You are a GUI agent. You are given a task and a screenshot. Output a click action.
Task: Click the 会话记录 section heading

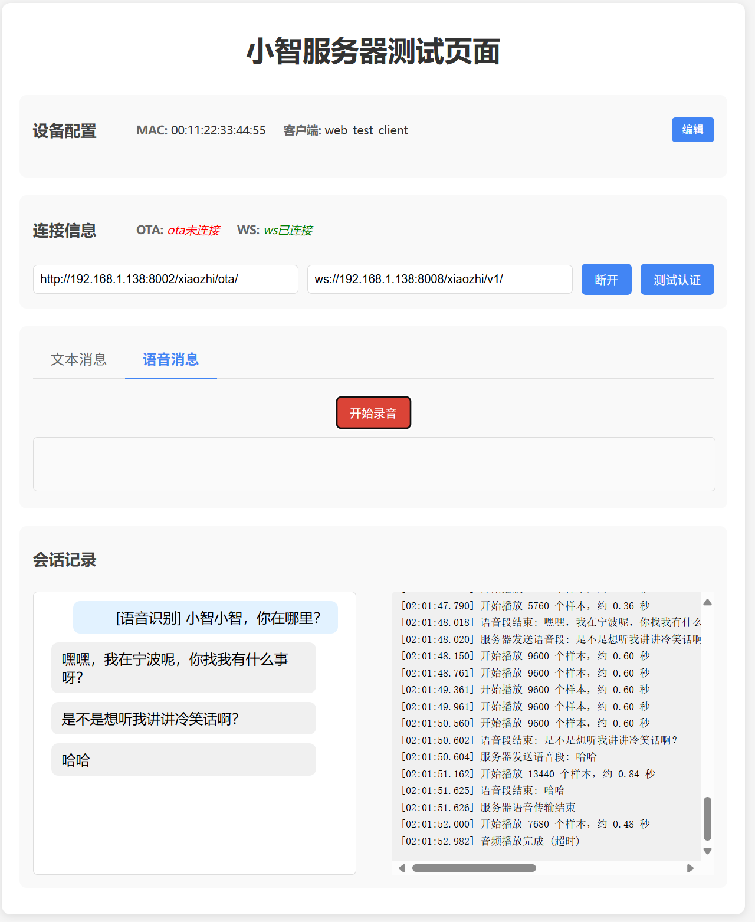(x=64, y=560)
